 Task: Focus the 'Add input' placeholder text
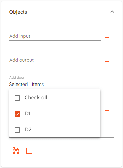(20, 36)
